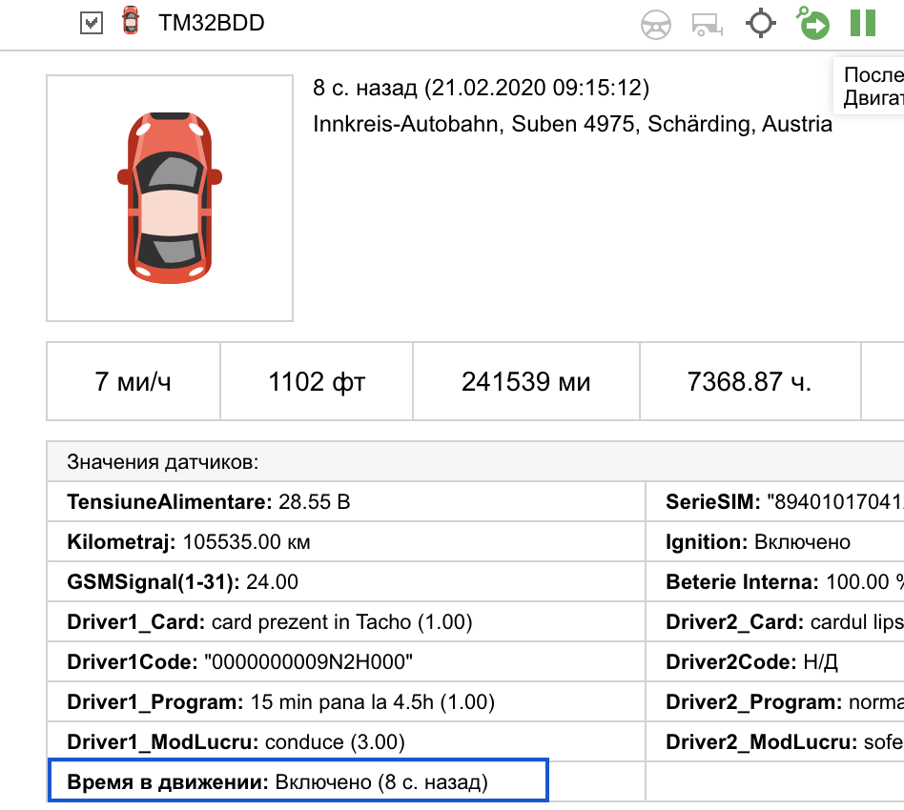Click the gray trailer icon

click(708, 24)
